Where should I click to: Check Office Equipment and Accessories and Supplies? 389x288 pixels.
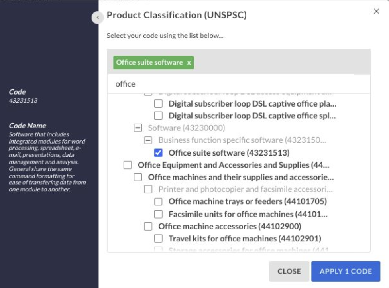(128, 165)
